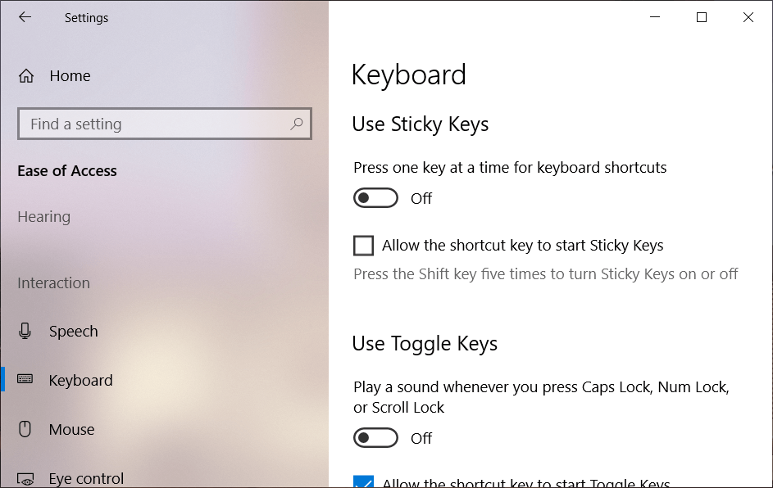This screenshot has width=773, height=488.
Task: Select Mouse in the sidebar
Action: [x=71, y=429]
